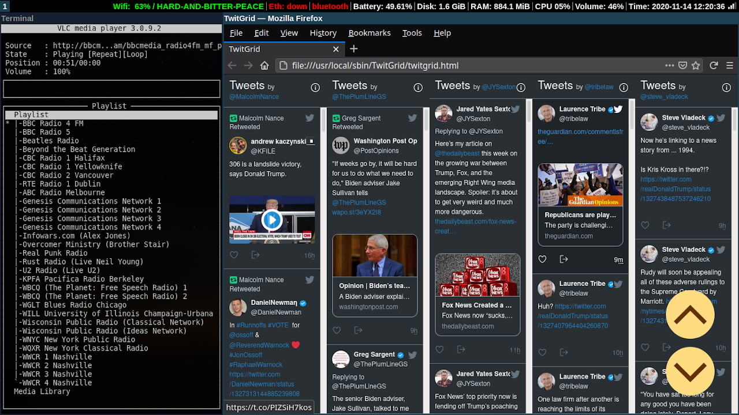
Task: Share the Washington Post Opinions tweet
Action: 358,330
